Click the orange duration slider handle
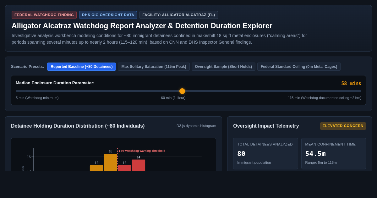 [182, 91]
